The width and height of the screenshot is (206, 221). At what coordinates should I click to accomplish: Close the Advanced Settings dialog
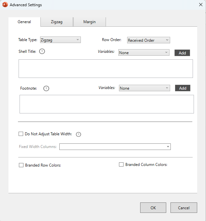(201, 5)
